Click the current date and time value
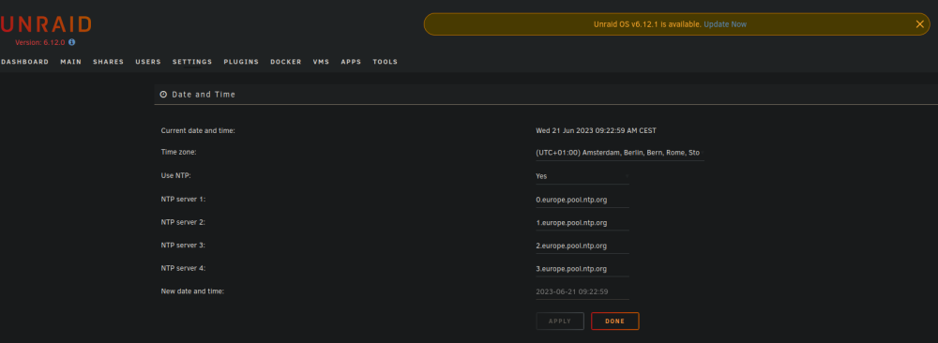This screenshot has width=938, height=343. [x=597, y=130]
